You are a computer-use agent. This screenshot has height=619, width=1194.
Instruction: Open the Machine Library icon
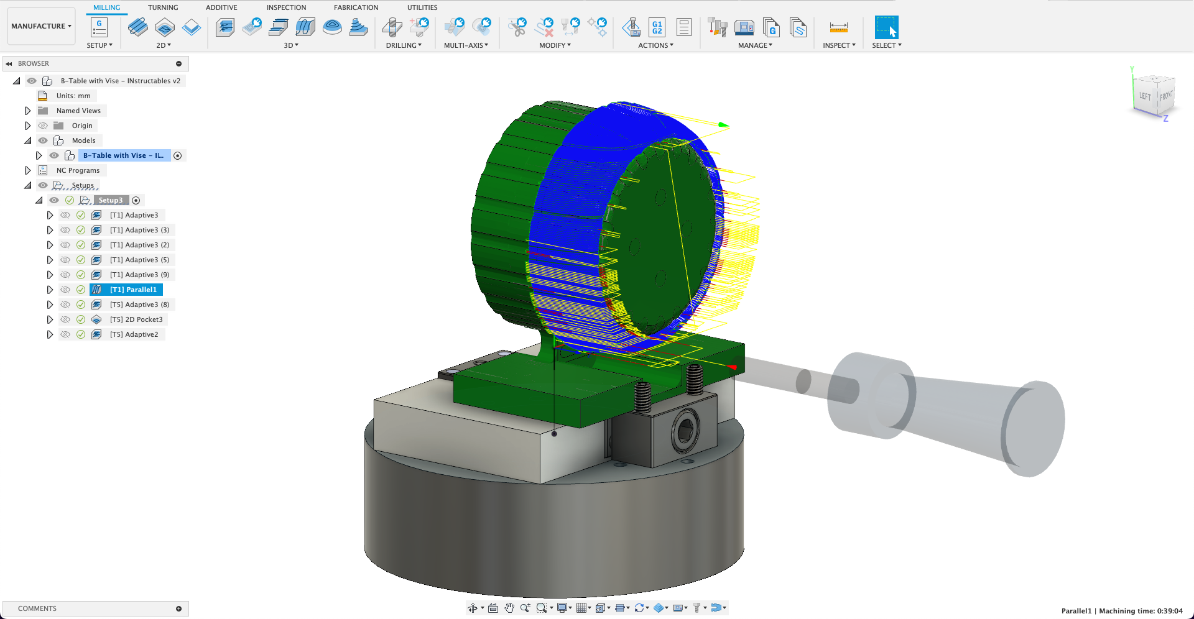click(x=744, y=27)
